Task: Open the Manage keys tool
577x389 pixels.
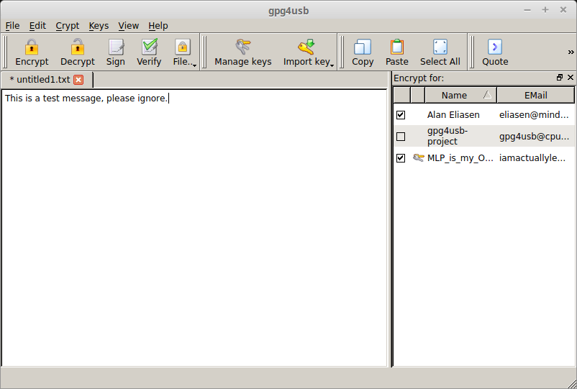Action: (243, 52)
